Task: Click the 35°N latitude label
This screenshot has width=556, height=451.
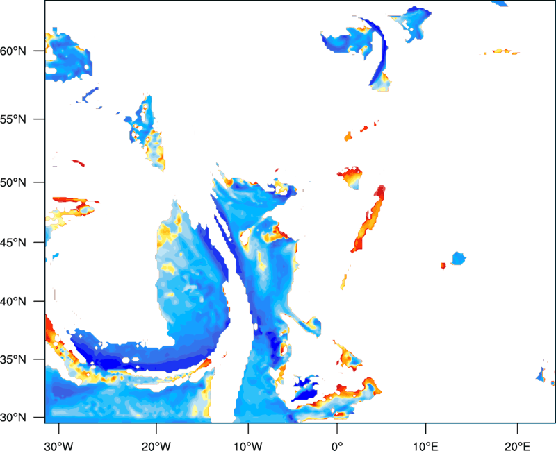Action: 13,359
